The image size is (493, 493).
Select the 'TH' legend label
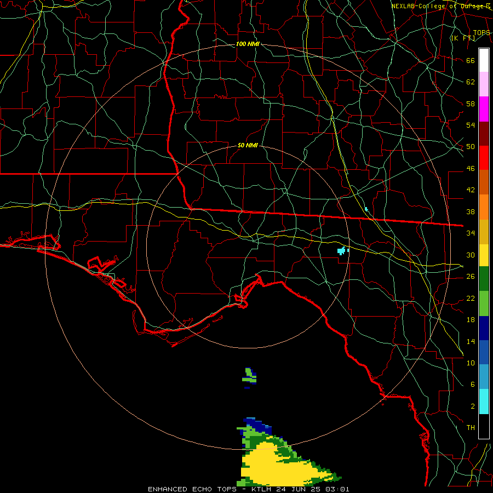[x=471, y=427]
